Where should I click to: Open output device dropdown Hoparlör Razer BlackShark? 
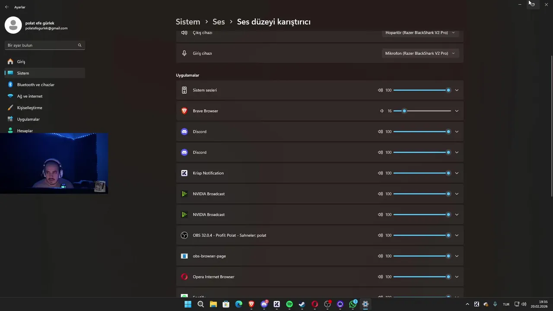pyautogui.click(x=420, y=33)
